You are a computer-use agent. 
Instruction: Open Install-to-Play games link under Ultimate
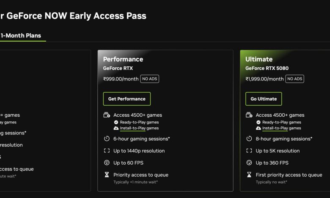(x=281, y=128)
